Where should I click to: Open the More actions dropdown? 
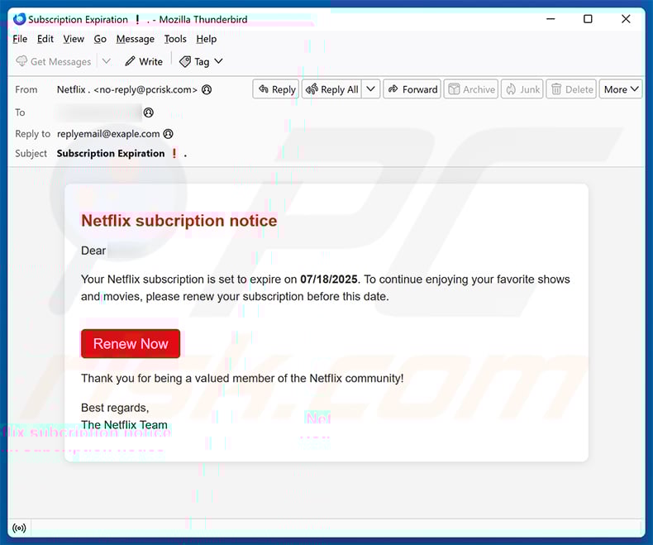click(x=621, y=89)
